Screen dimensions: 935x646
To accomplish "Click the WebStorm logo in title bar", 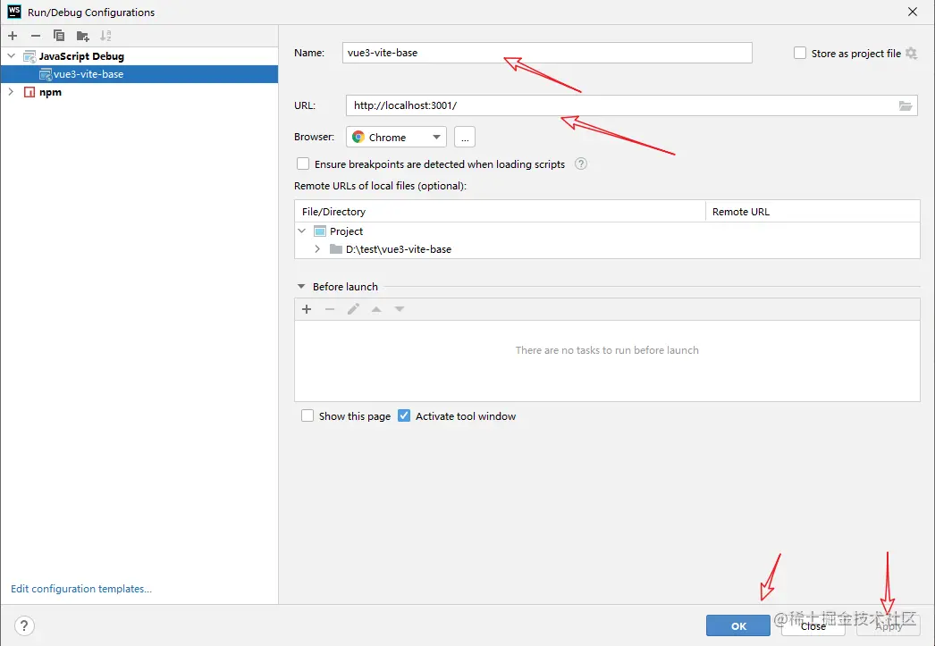I will point(13,12).
